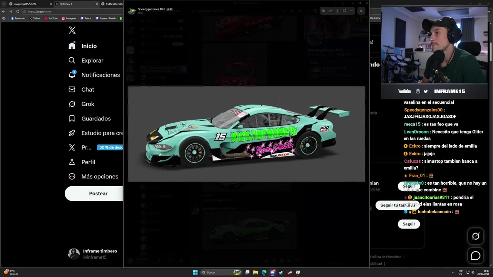Click the browser back arrow
493x277 pixels.
pos(4,12)
